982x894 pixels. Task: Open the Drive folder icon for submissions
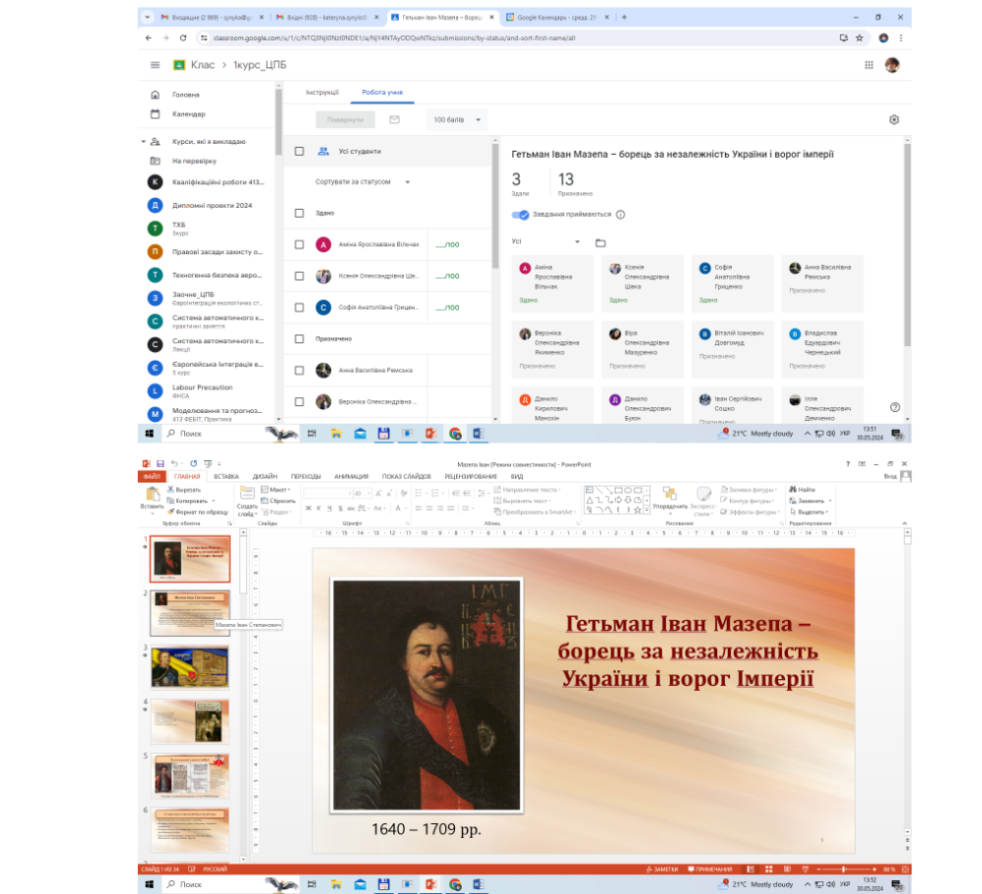600,242
